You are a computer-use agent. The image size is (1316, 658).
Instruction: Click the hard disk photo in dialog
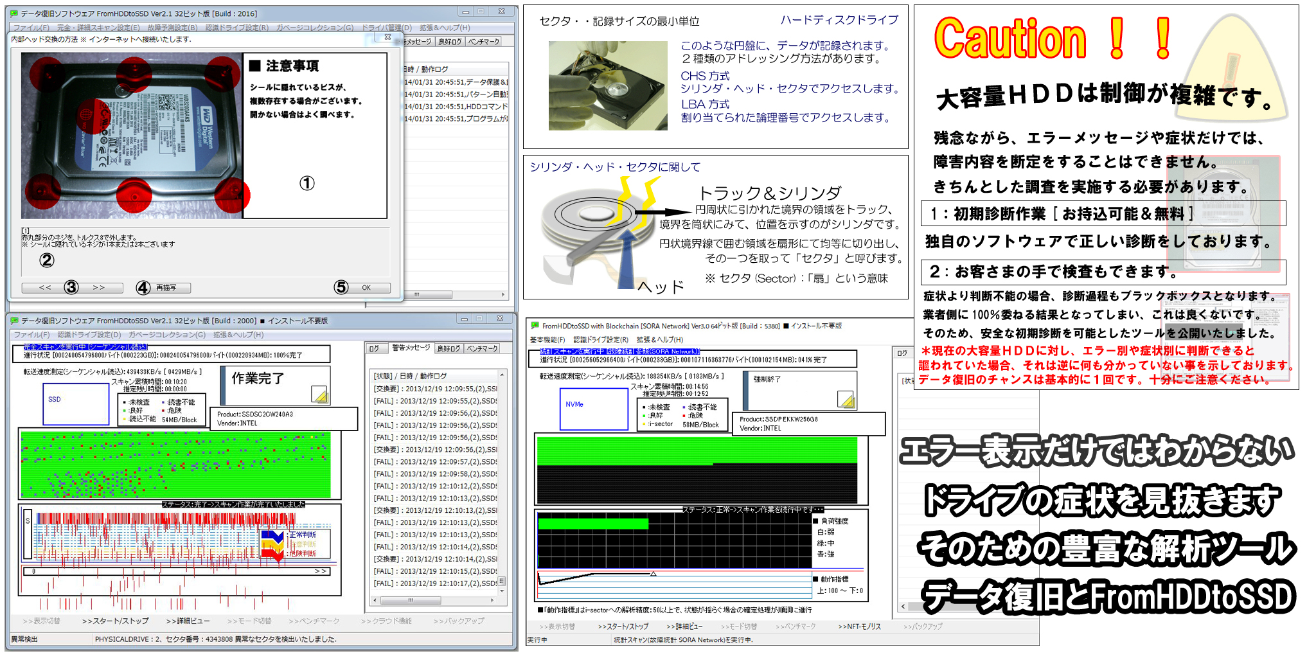[x=132, y=136]
